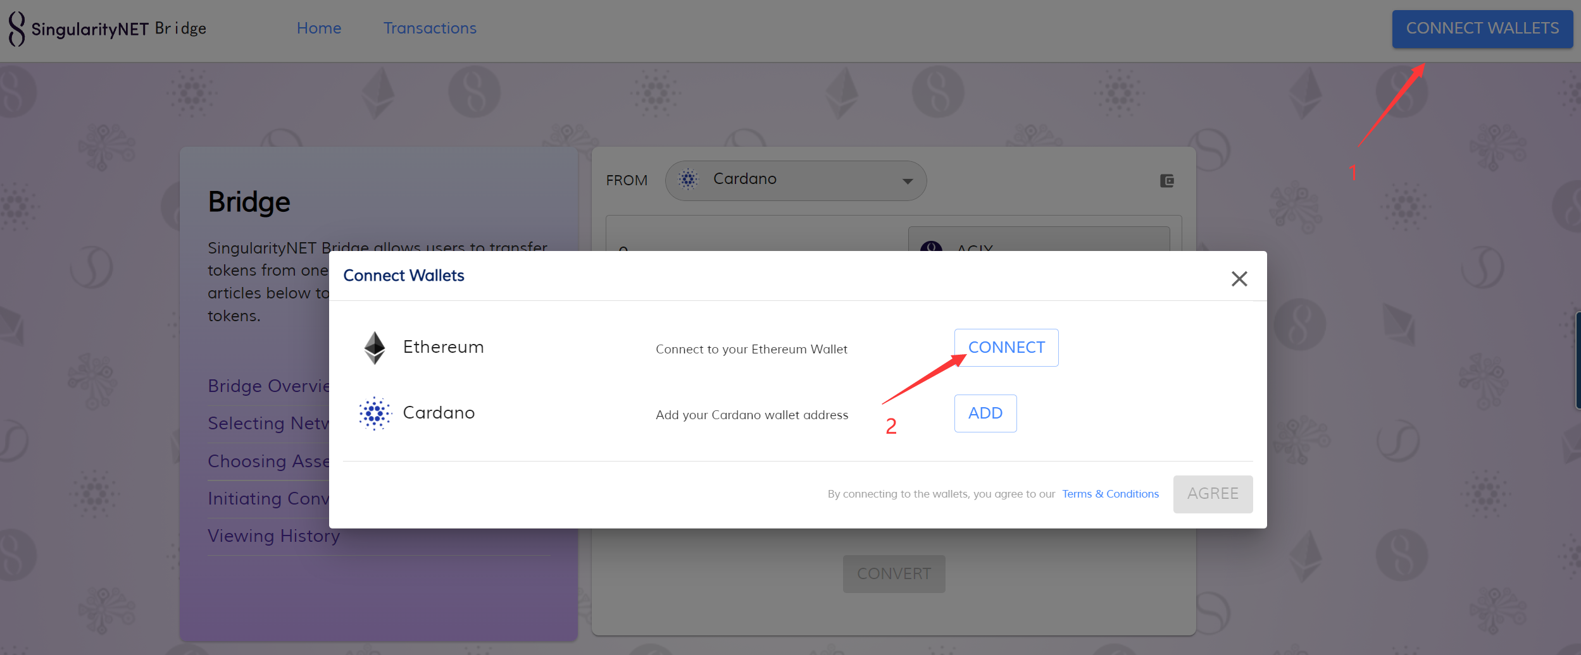Open the Bridge Overview article

(x=268, y=386)
